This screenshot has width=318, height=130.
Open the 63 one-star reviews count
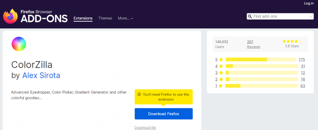(303, 86)
